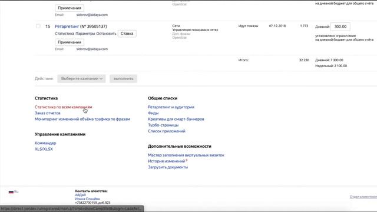The width and height of the screenshot is (377, 212).
Task: Open Креативы для смарт-баннеров
Action: tap(176, 119)
